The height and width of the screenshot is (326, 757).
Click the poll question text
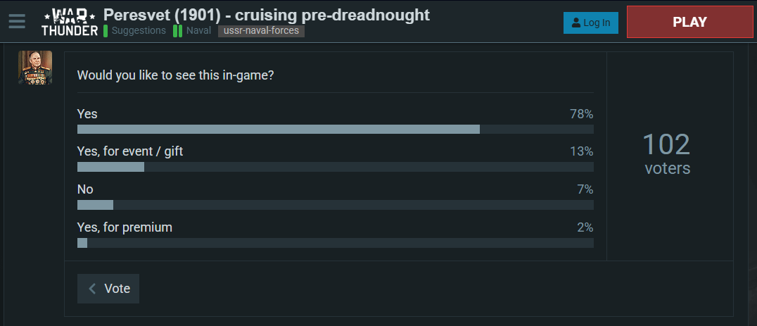(x=175, y=75)
